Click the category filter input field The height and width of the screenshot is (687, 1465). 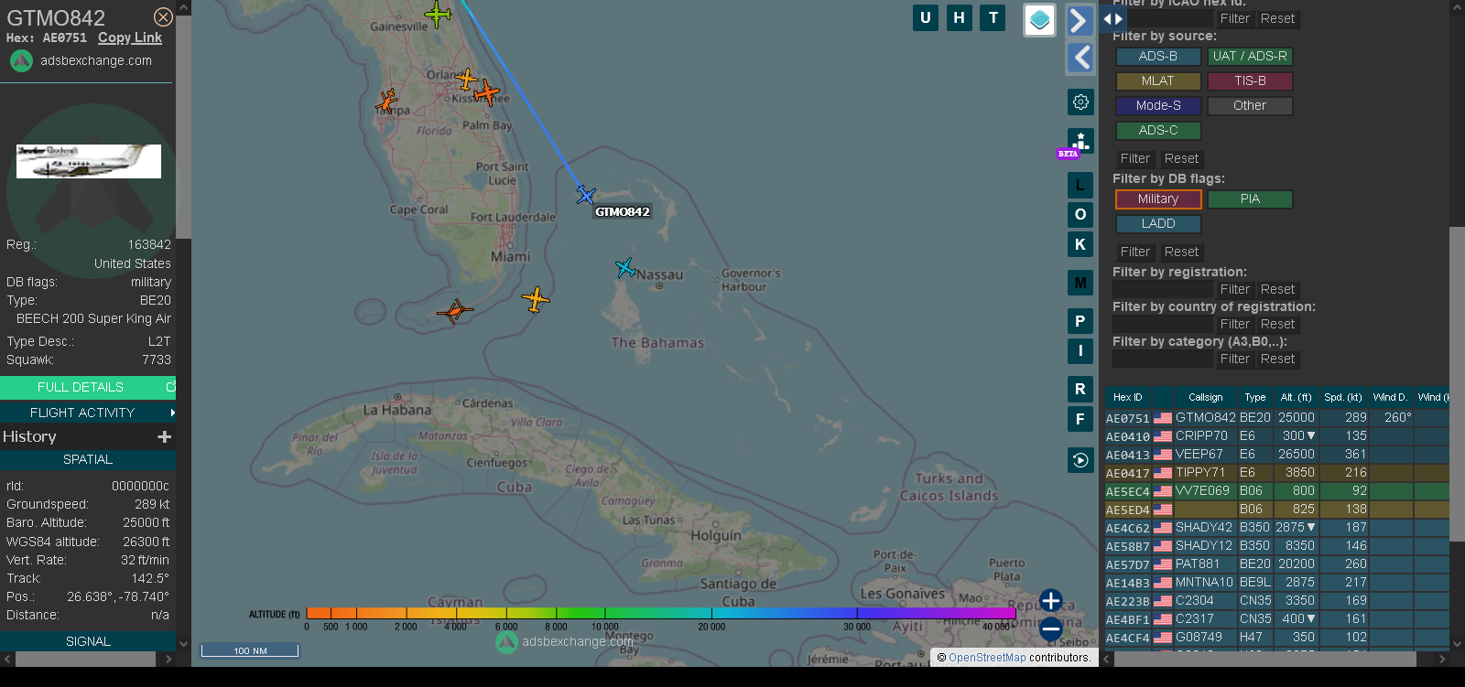(x=1162, y=359)
